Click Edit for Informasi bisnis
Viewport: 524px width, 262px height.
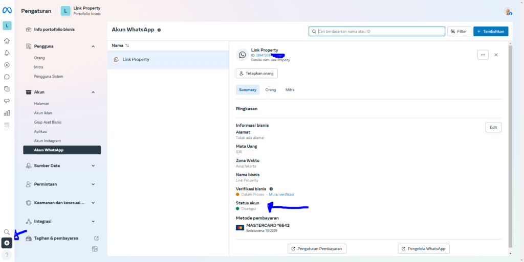(x=493, y=127)
